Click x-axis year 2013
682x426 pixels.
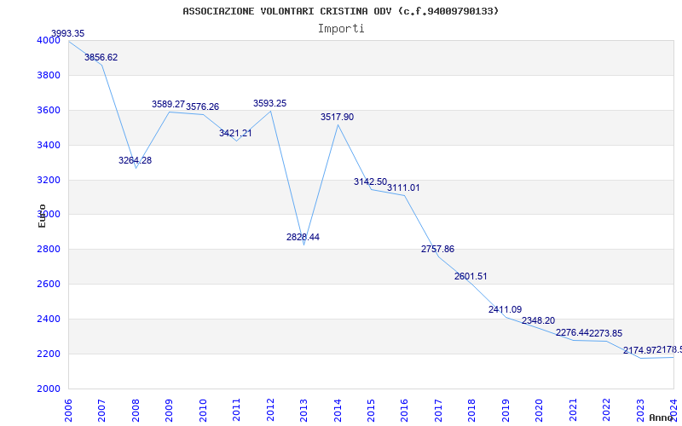point(304,411)
